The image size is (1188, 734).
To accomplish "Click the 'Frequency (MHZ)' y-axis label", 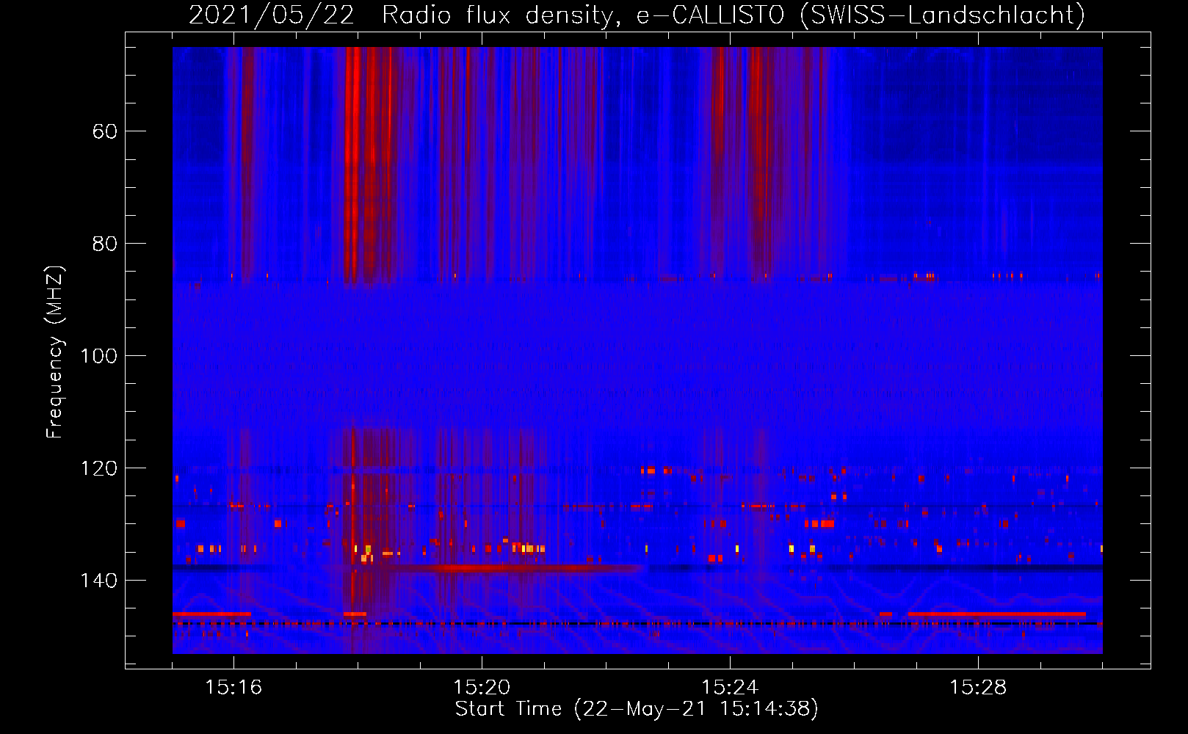I will (56, 352).
